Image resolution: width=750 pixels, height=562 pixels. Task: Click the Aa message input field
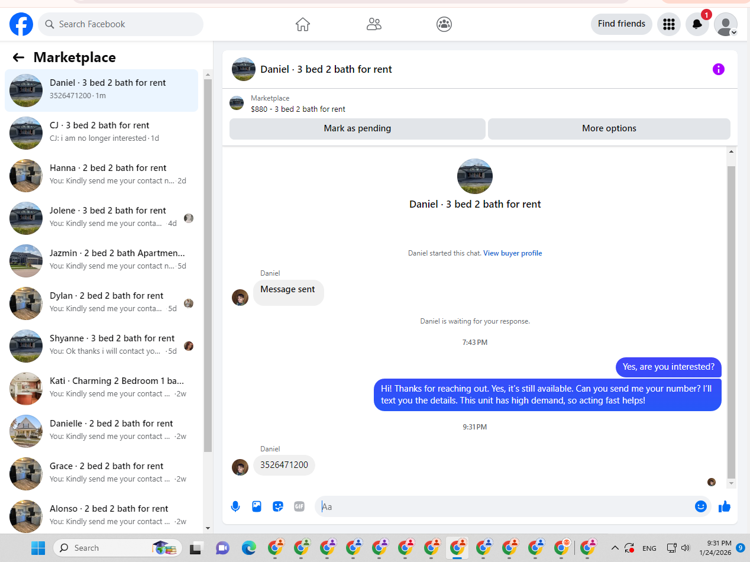point(513,506)
